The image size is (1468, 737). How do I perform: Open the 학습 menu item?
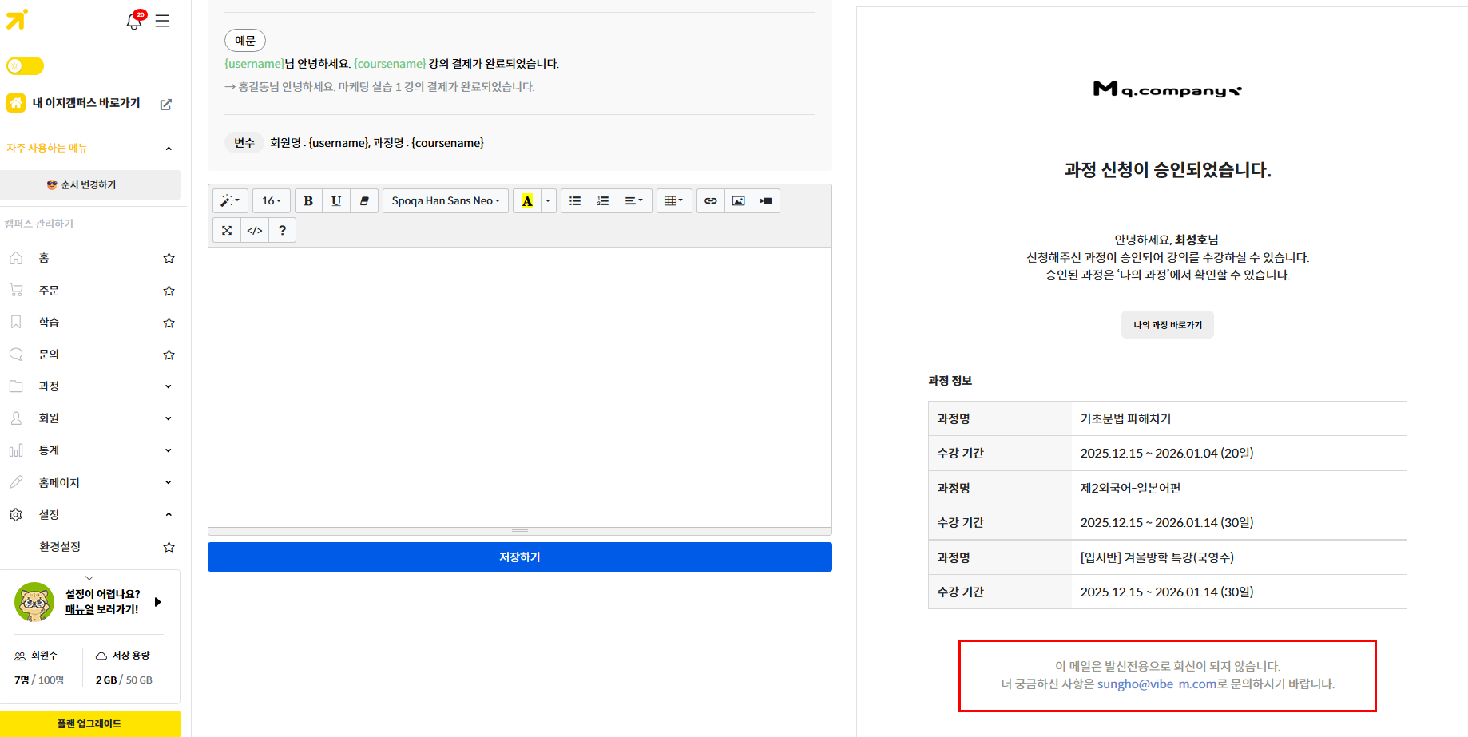point(50,323)
